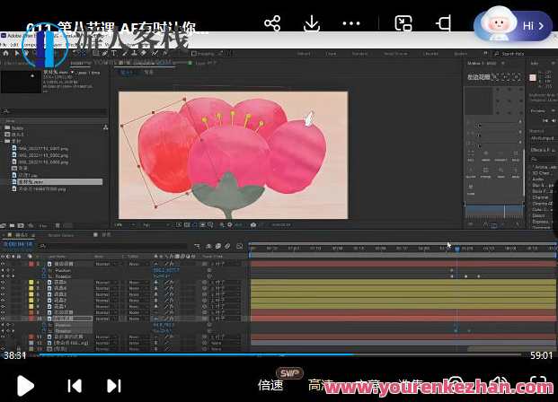Open the viewer resolution dropdown
This screenshot has width=558, height=402.
click(x=155, y=225)
